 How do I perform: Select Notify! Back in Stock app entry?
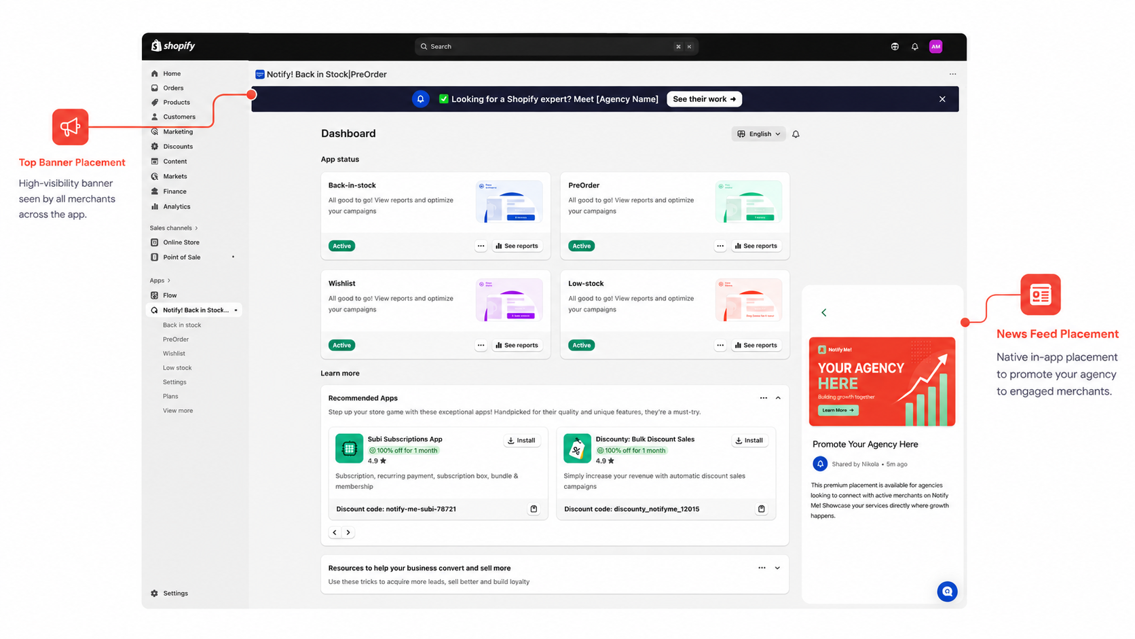coord(195,310)
